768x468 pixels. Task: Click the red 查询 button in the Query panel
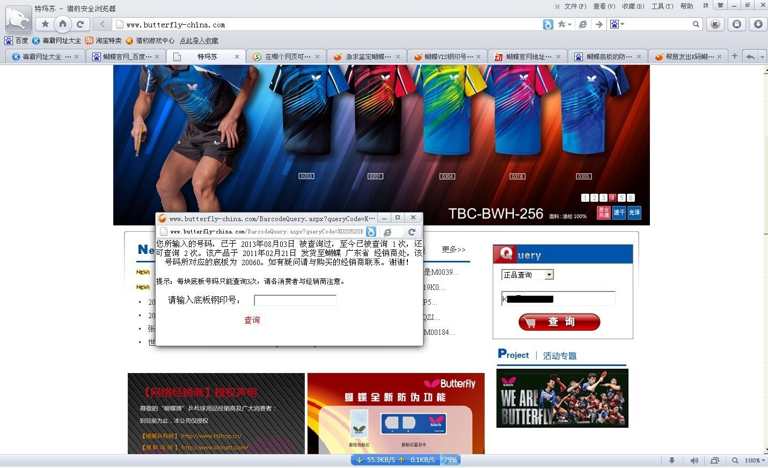[559, 322]
